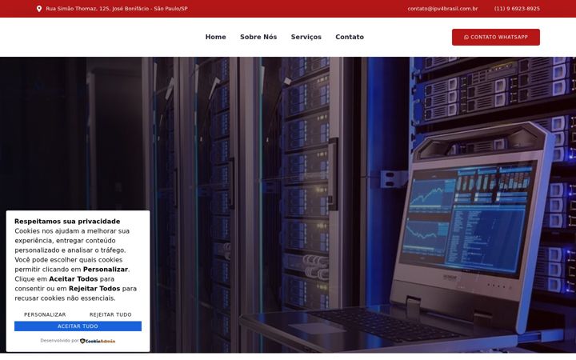Click the Contato WhatsApp button
Image resolution: width=576 pixels, height=360 pixels.
pos(495,37)
